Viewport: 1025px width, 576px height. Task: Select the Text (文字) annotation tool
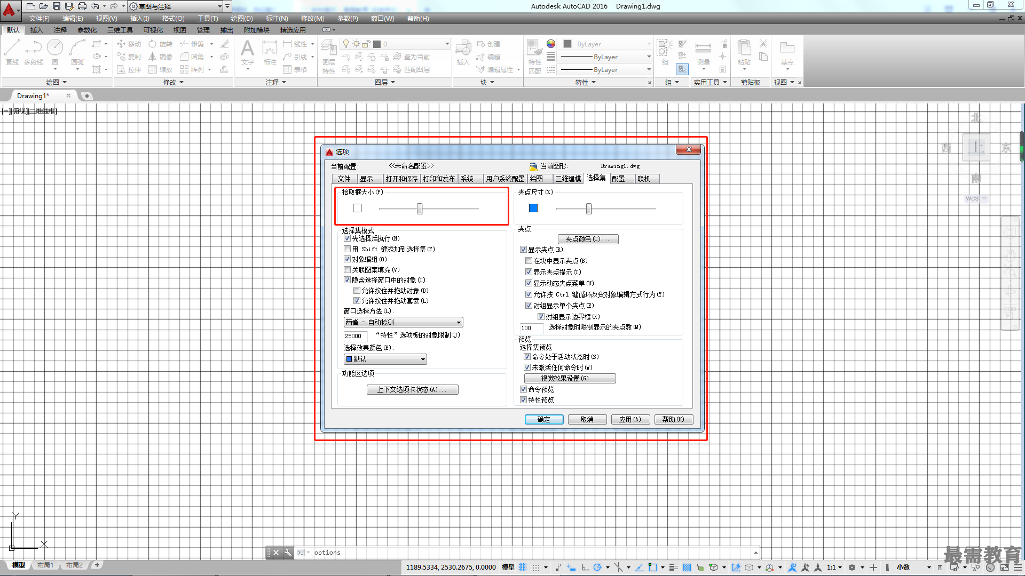[247, 52]
